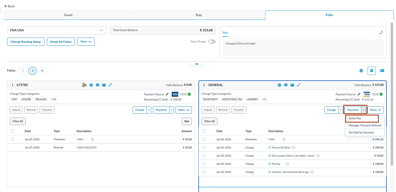The width and height of the screenshot is (396, 192).
Task: Collapse the header section with the up arrow
Action: coord(197,64)
